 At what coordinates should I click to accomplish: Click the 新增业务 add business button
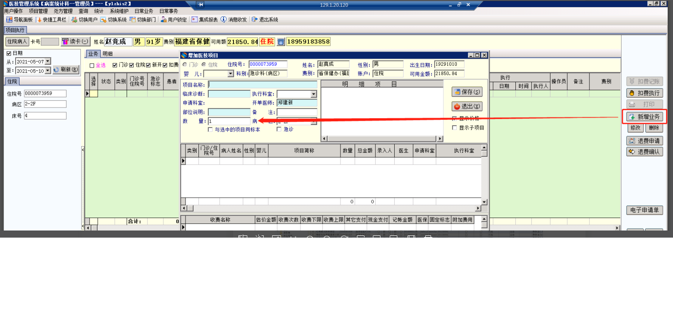coord(645,117)
